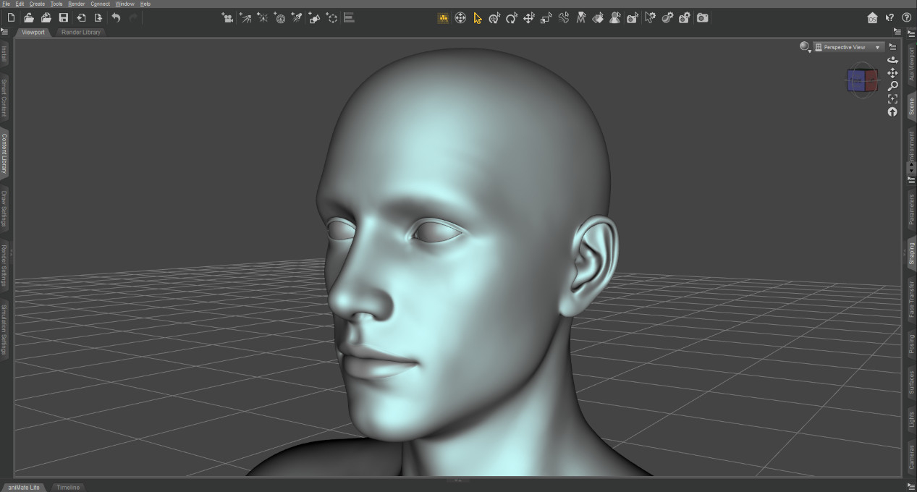
Task: Open the Window menu
Action: 124,4
